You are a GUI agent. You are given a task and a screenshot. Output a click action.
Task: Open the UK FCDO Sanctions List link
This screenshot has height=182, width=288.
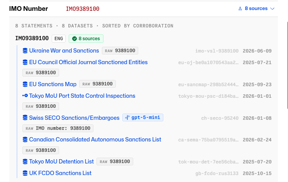click(60, 173)
